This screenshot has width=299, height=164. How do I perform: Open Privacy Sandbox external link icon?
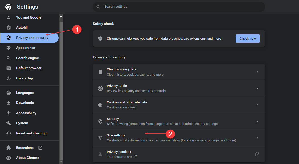(x=257, y=154)
